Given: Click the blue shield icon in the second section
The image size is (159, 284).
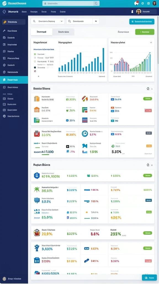Looking at the screenshot, I should (x=37, y=176).
